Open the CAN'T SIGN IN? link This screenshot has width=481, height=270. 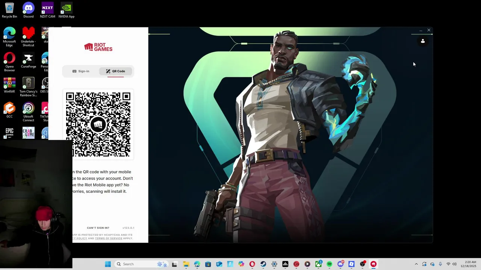(98, 228)
